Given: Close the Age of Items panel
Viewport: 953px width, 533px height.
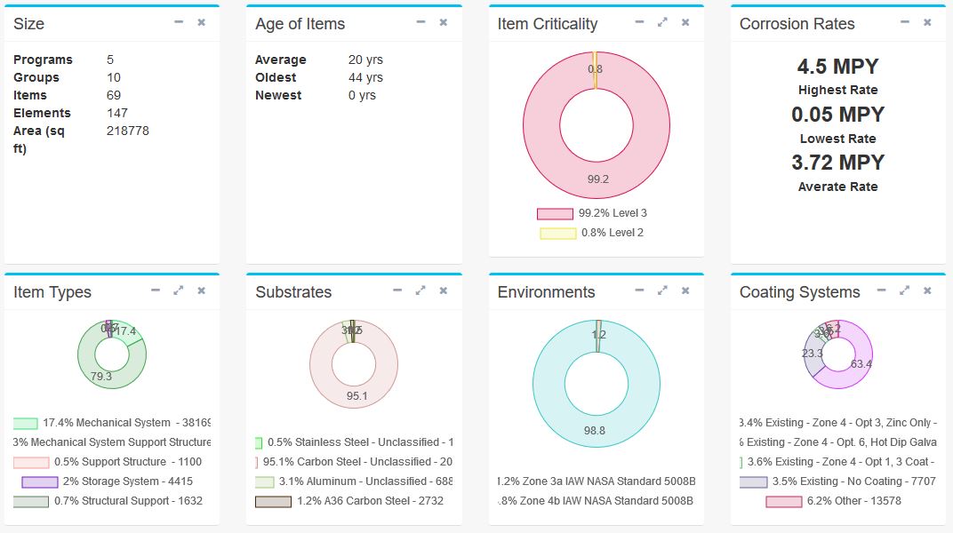Looking at the screenshot, I should pyautogui.click(x=444, y=22).
